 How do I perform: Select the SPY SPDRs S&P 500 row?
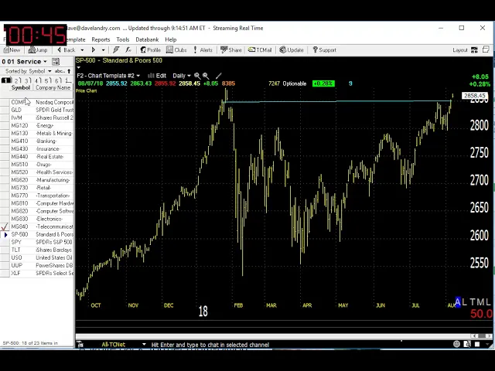point(37,242)
